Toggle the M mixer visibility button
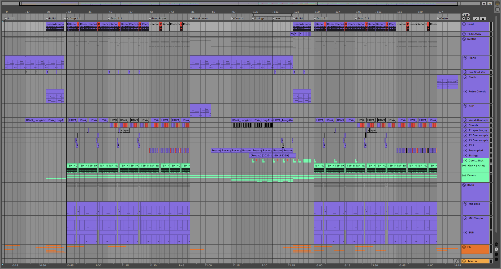The width and height of the screenshot is (501, 269). 496,254
